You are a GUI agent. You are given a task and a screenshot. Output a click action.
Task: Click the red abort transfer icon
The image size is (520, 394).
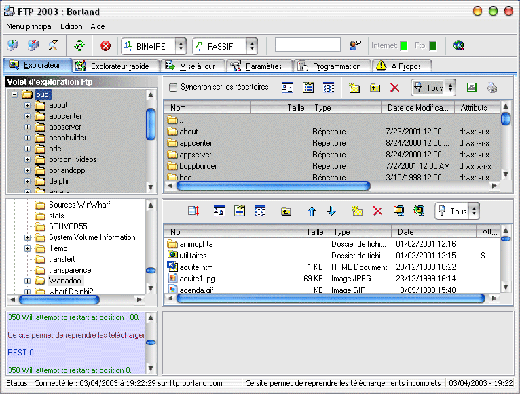click(x=105, y=45)
